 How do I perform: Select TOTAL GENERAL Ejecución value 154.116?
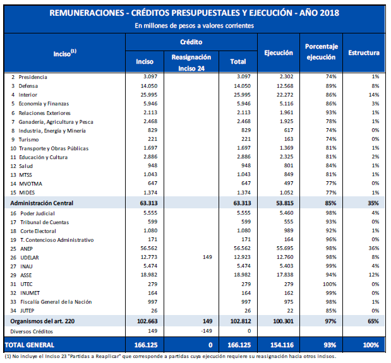[282, 345]
